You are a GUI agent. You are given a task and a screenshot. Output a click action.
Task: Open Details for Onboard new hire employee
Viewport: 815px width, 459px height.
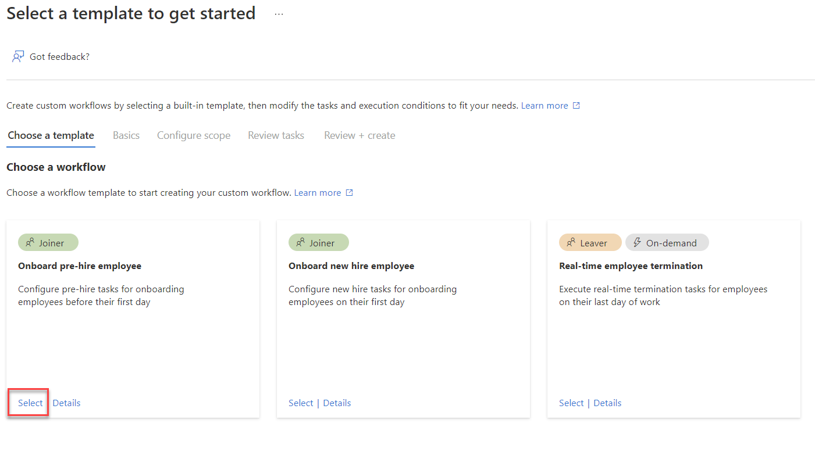click(337, 403)
